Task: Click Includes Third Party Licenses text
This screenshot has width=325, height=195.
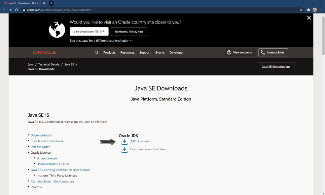Action: (x=57, y=176)
